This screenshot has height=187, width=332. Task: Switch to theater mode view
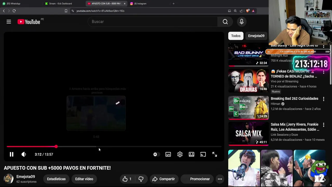pyautogui.click(x=191, y=155)
